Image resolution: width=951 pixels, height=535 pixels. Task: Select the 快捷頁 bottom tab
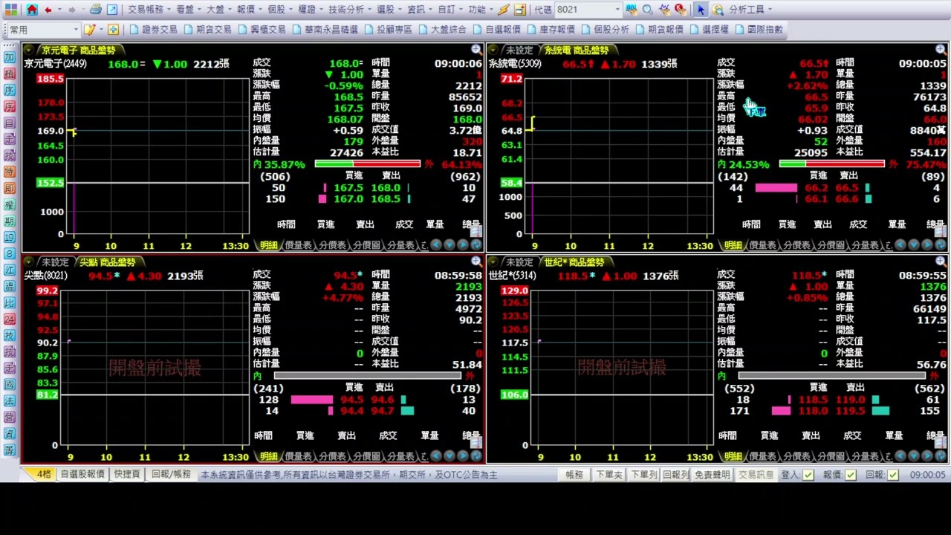[x=127, y=474]
